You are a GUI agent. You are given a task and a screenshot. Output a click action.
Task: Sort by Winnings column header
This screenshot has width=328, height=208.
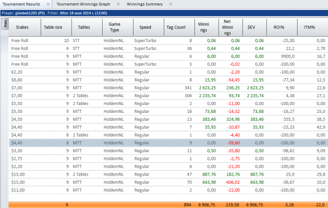pyautogui.click(x=207, y=27)
